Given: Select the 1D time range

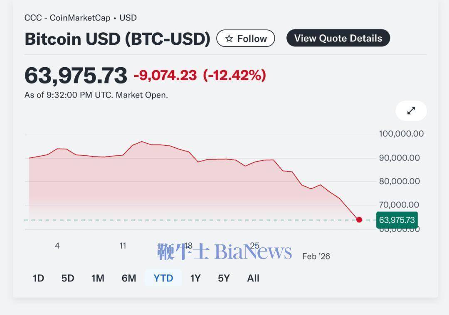Looking at the screenshot, I should point(38,278).
